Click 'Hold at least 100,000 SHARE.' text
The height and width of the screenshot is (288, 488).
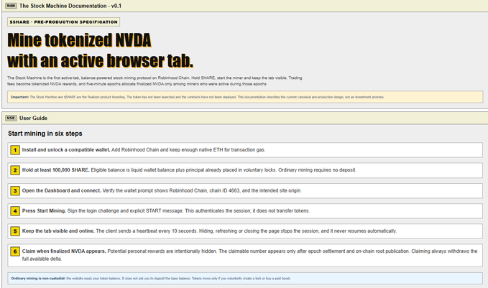click(x=56, y=169)
